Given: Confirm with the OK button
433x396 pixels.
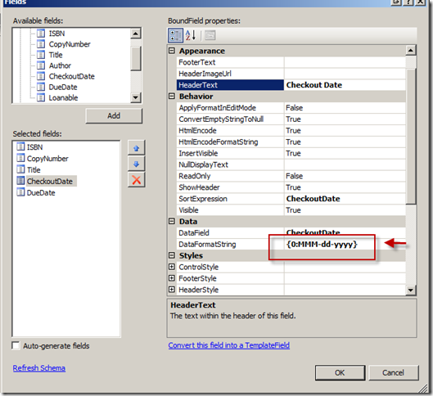Looking at the screenshot, I should coord(340,373).
